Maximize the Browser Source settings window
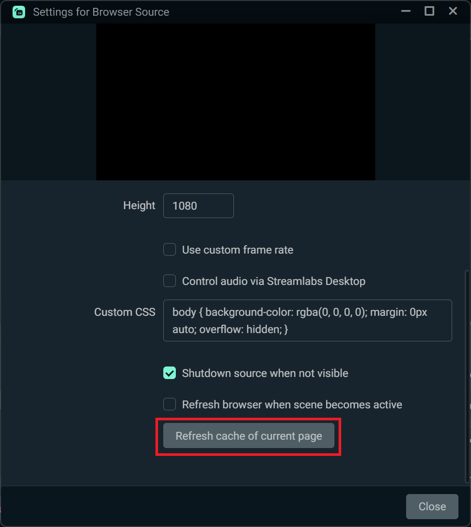471x527 pixels. tap(429, 11)
